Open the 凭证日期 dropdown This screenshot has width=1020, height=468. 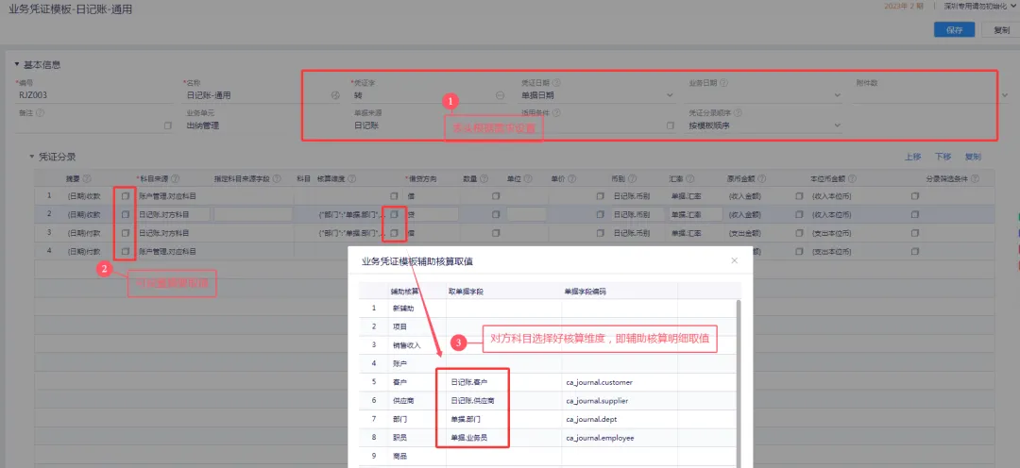tap(670, 95)
